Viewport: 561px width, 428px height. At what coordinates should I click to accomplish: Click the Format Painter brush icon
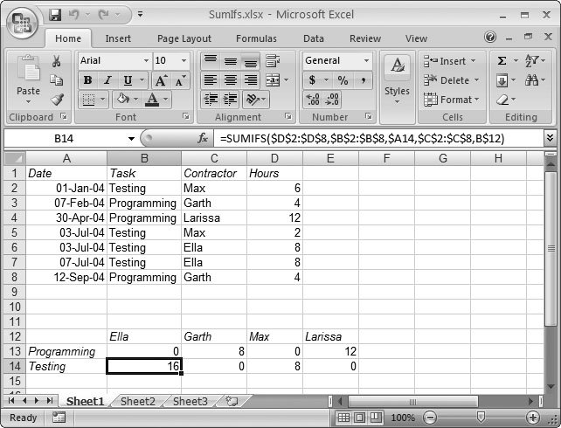(x=57, y=100)
